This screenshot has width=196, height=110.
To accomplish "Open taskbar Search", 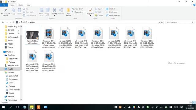I will (x=10, y=107).
